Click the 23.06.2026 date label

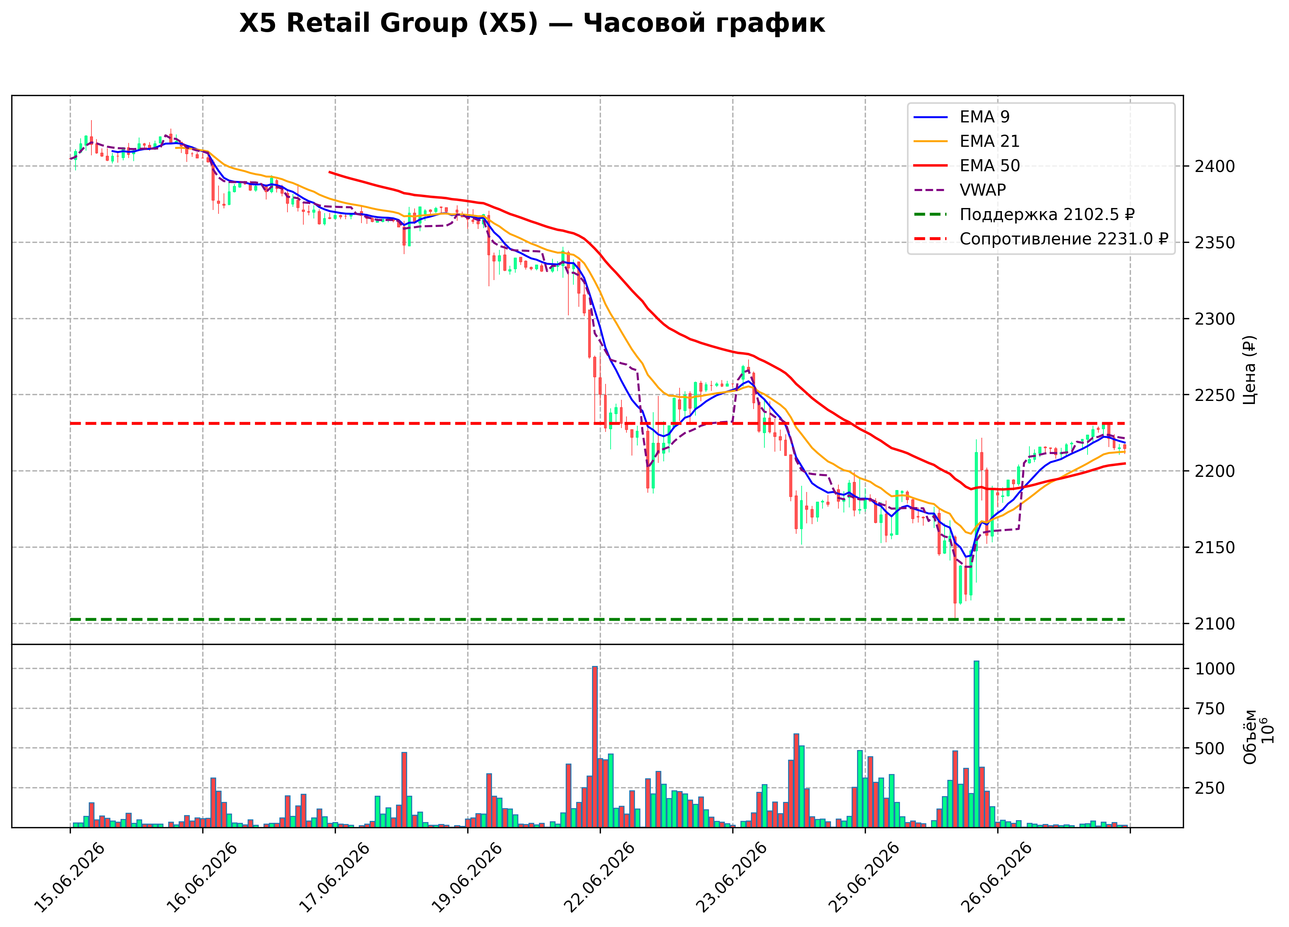(x=731, y=878)
